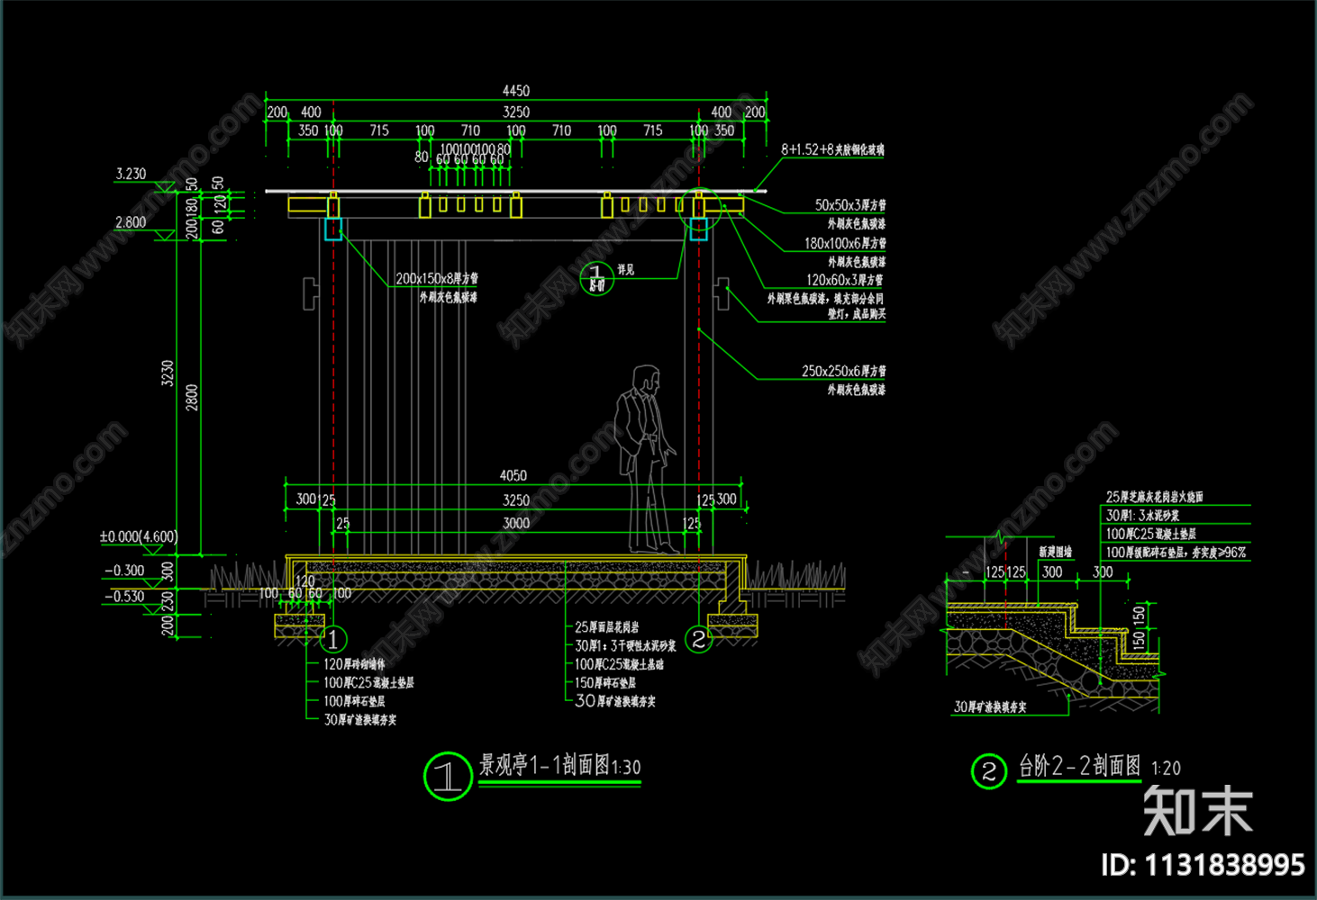Screen dimensions: 1317x900
Task: Click the detail callout circle labeled "详见"
Action: (596, 278)
